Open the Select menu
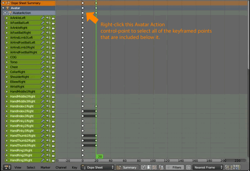Screen dimensions: 250x171 point(31,167)
